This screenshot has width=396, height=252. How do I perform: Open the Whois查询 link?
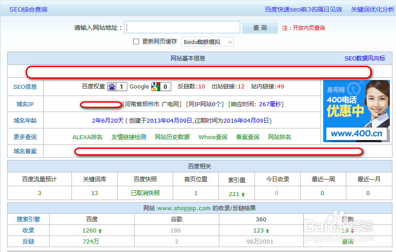coord(213,137)
